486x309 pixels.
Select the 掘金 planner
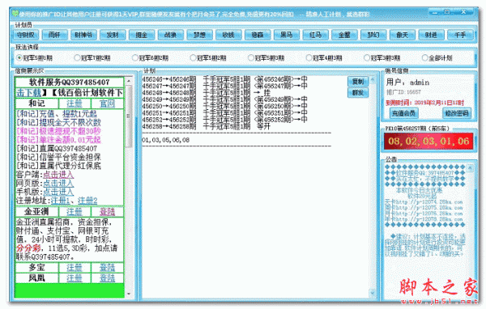[x=141, y=35]
